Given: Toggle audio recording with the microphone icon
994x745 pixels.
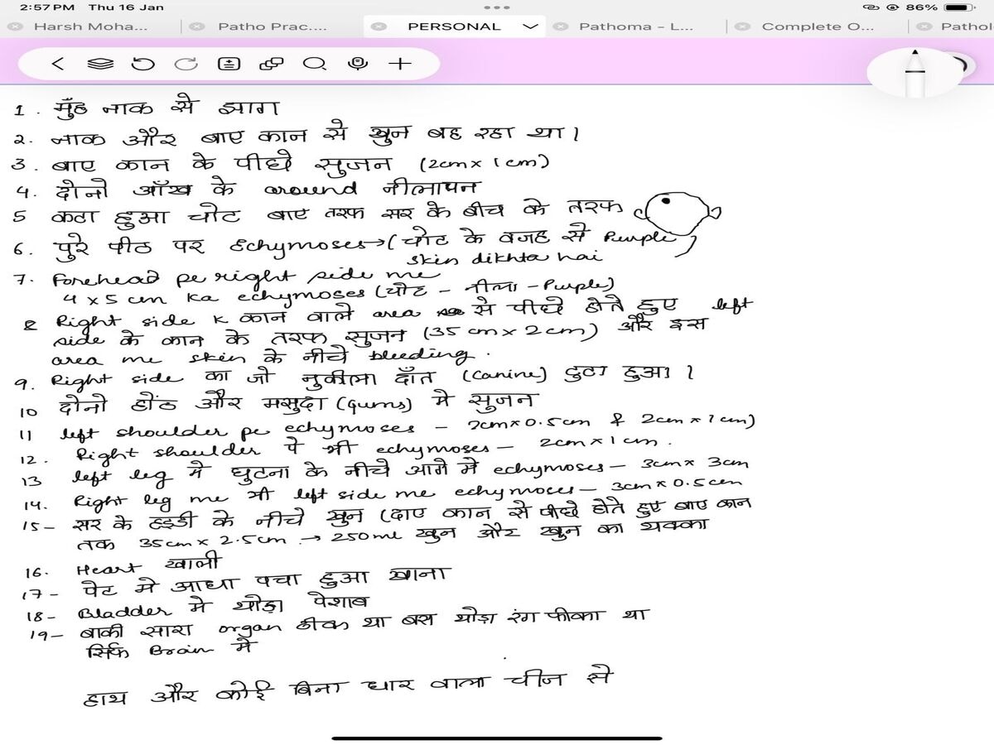Looking at the screenshot, I should (x=358, y=64).
